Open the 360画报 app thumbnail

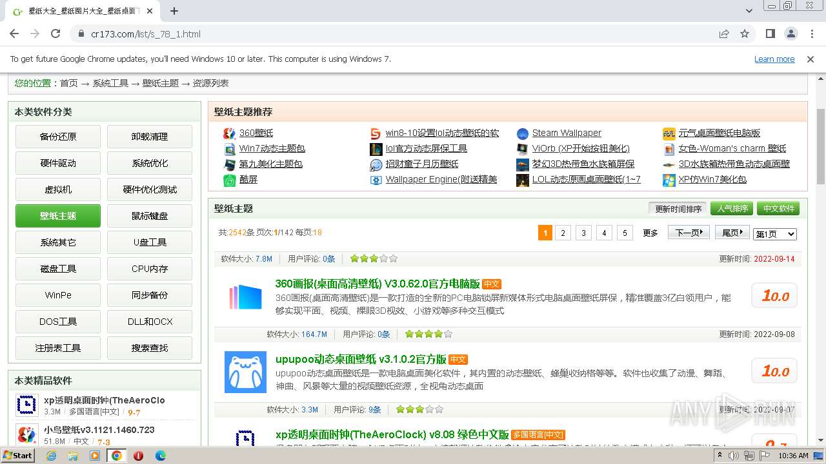pos(245,297)
